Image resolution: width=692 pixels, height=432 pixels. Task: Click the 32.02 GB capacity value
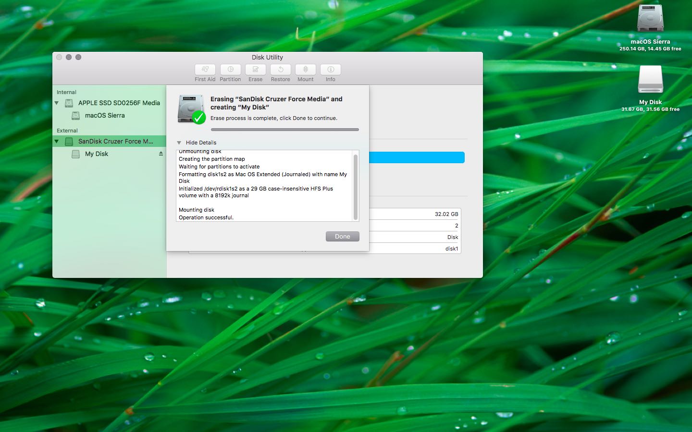pos(446,214)
